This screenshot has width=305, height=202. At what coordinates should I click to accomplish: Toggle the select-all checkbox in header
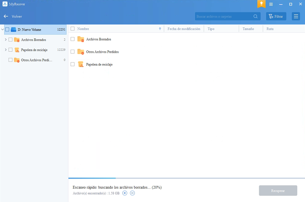pyautogui.click(x=73, y=29)
